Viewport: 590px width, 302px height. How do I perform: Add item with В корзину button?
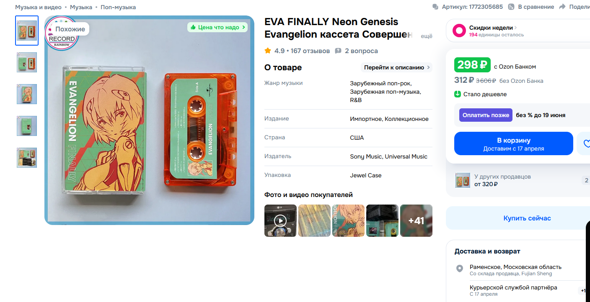tap(513, 143)
